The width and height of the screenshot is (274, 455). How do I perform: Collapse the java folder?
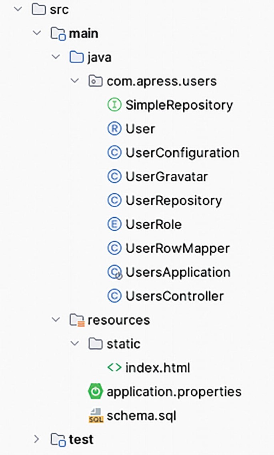point(56,57)
